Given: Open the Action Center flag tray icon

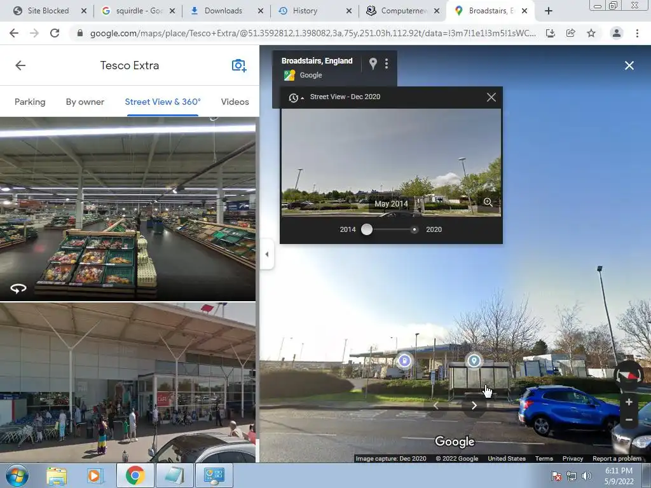Looking at the screenshot, I should click(x=556, y=476).
